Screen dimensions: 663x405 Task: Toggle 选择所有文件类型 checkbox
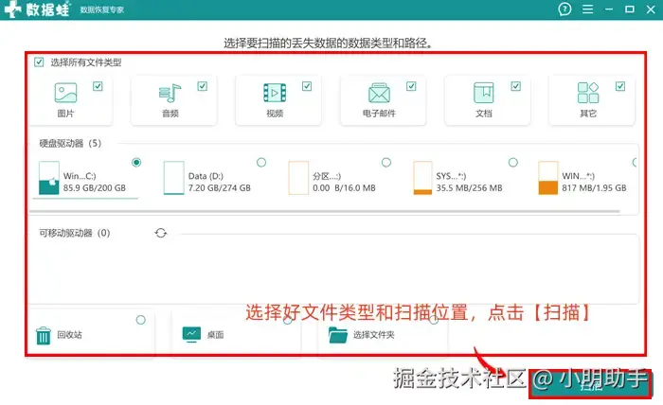(39, 62)
